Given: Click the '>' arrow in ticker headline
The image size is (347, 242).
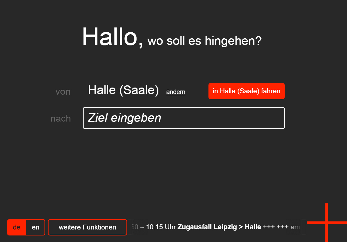Looking at the screenshot, I should (241, 227).
